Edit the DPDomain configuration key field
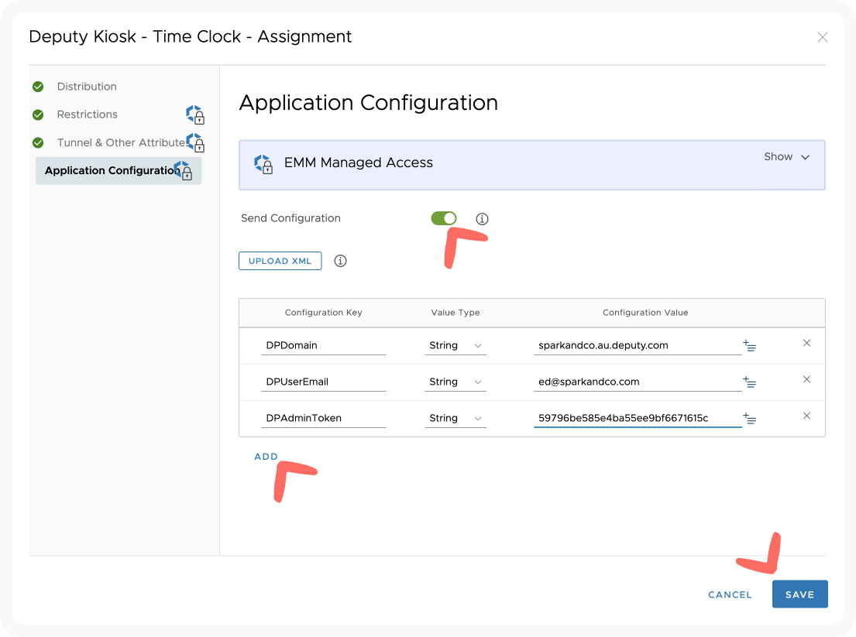The width and height of the screenshot is (856, 637). coord(323,345)
